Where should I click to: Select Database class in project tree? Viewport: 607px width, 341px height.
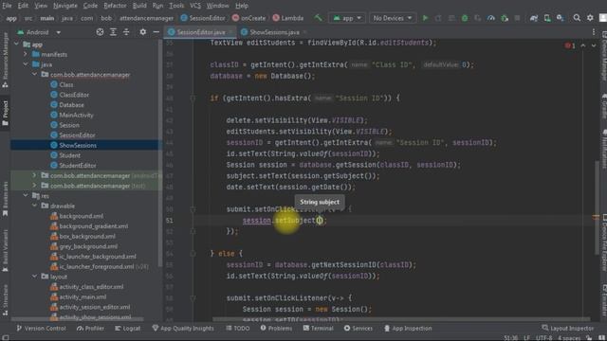coord(71,105)
